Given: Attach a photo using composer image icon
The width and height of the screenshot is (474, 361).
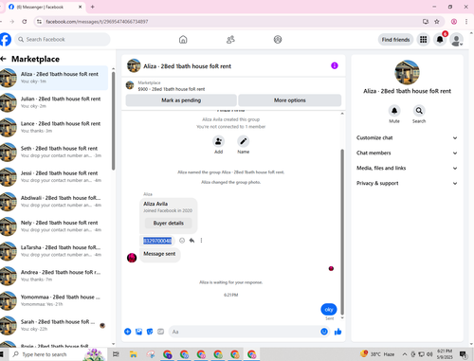Looking at the screenshot, I should pyautogui.click(x=138, y=332).
